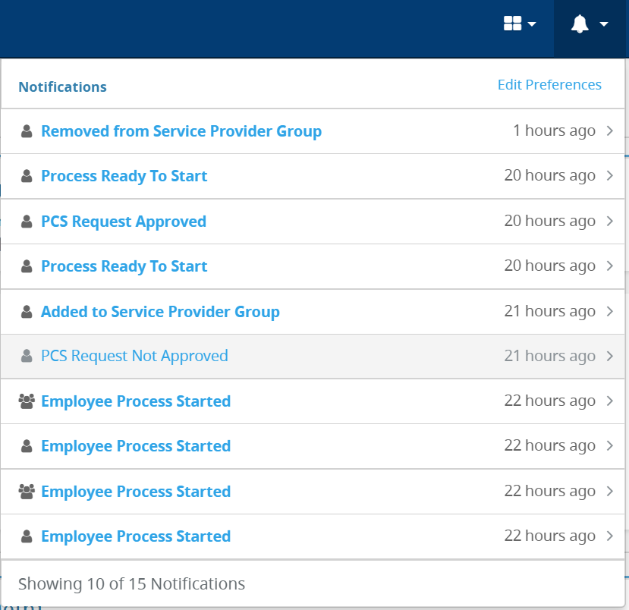Click the person icon beside Removed from Service Provider Group
629x610 pixels.
27,131
